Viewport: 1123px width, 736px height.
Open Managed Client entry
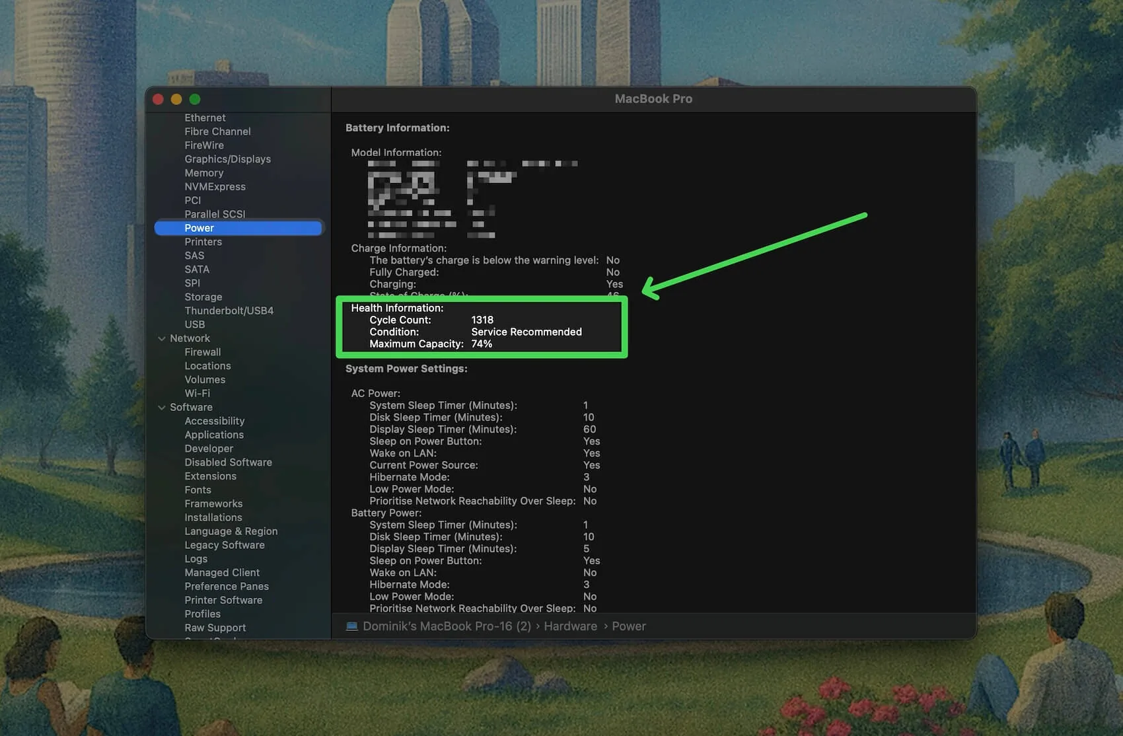[222, 573]
